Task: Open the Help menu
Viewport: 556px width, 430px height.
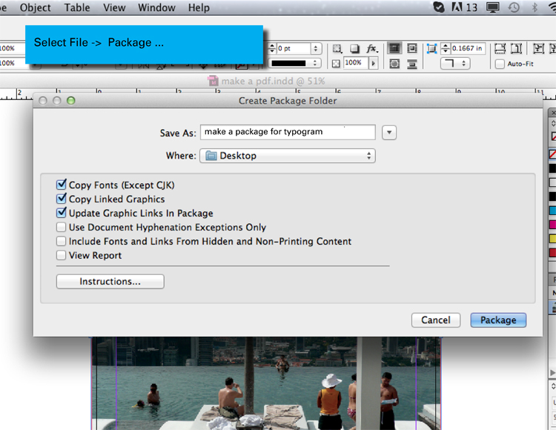Action: pos(199,7)
